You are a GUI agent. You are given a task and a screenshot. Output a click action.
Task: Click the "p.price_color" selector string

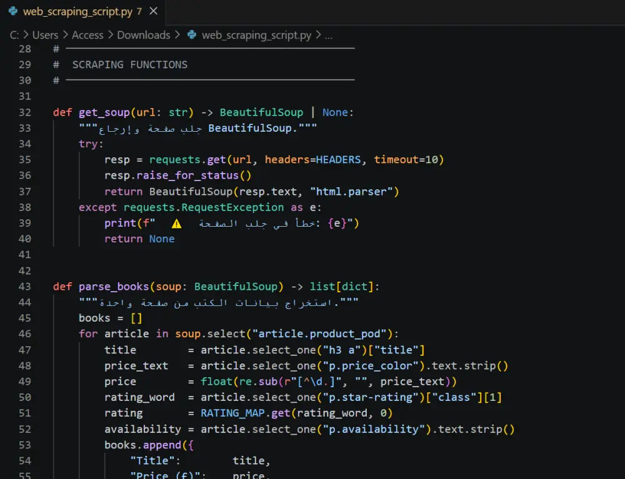(370, 366)
